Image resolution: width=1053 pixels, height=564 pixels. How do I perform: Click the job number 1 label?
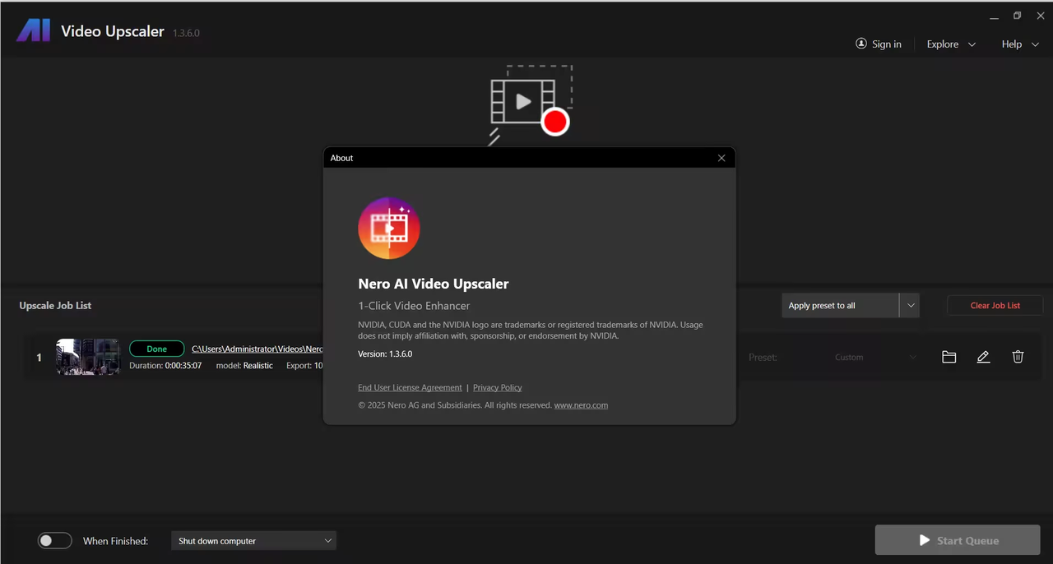click(39, 357)
